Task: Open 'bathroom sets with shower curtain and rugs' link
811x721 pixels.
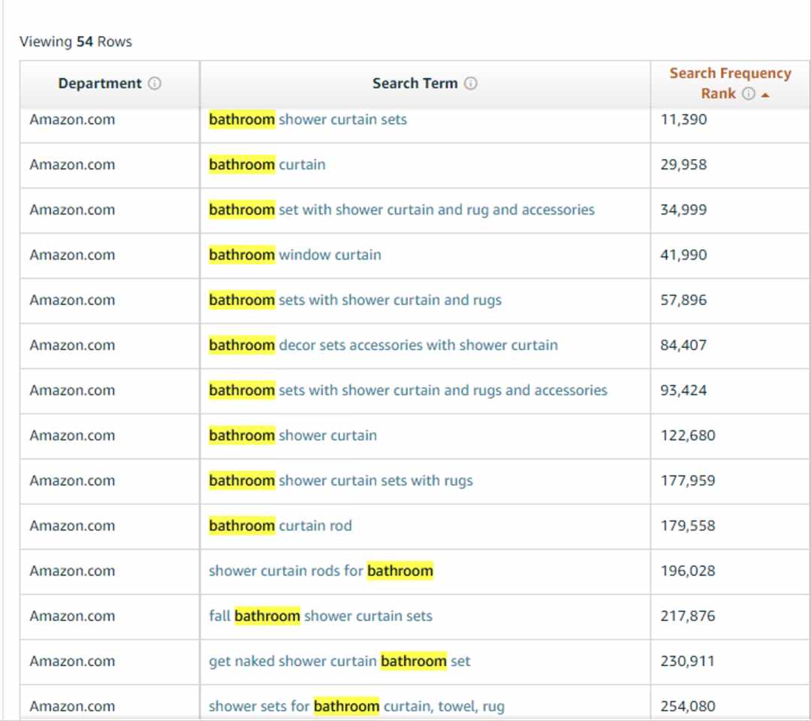Action: tap(354, 300)
